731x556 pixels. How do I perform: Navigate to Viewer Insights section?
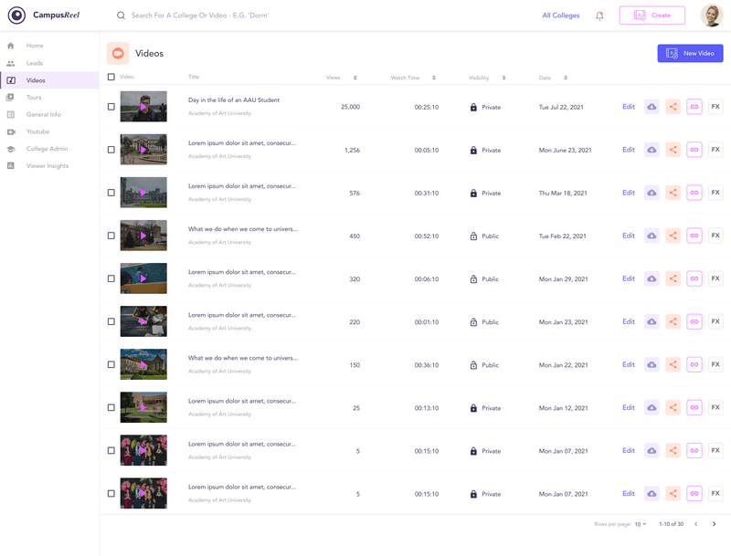(48, 165)
